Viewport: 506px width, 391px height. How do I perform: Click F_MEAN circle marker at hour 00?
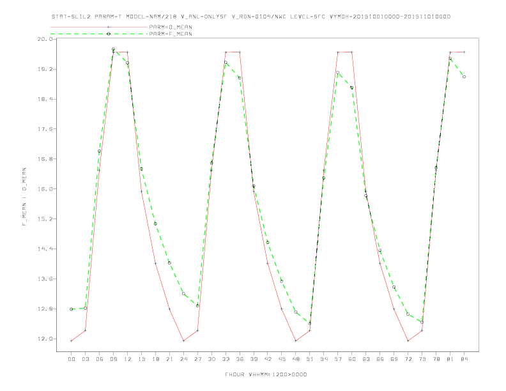click(72, 309)
